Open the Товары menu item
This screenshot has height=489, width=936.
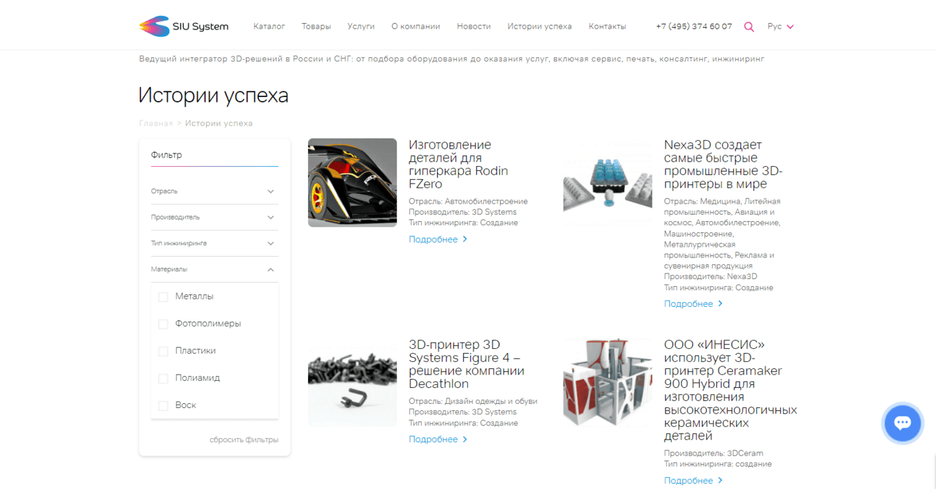point(316,27)
